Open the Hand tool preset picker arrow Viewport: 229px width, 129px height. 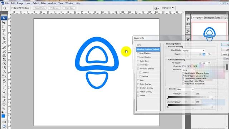(x=8, y=8)
